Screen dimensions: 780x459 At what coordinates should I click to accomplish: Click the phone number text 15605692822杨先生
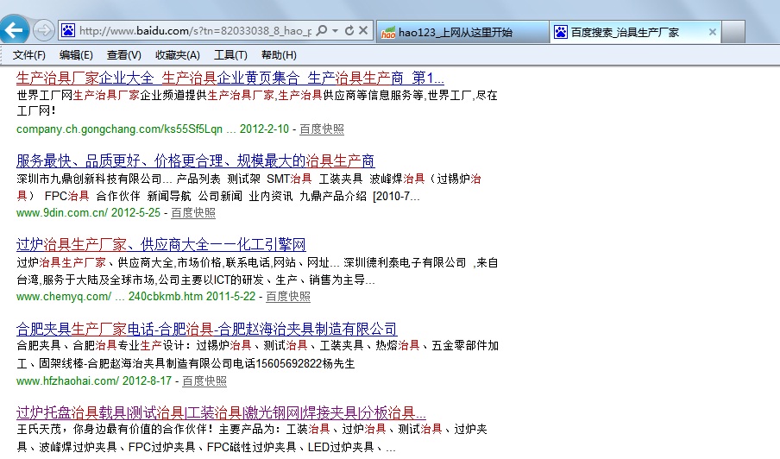pos(305,364)
